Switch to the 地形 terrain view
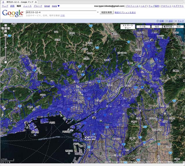185x166 pixels. pyautogui.click(x=179, y=27)
